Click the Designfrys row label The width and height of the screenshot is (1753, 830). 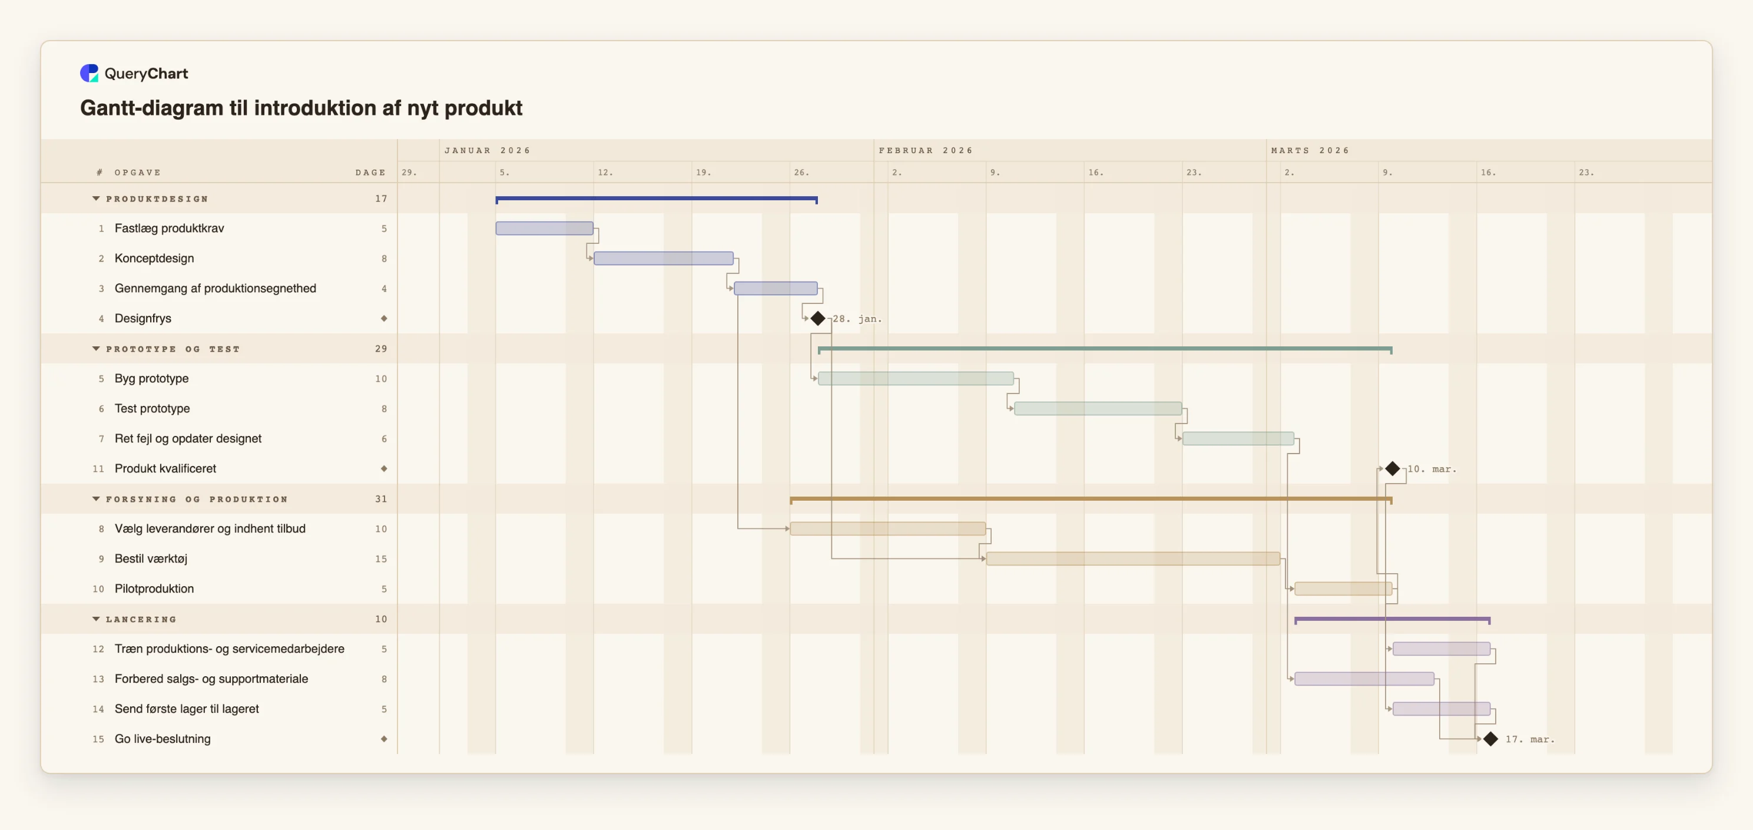click(143, 319)
